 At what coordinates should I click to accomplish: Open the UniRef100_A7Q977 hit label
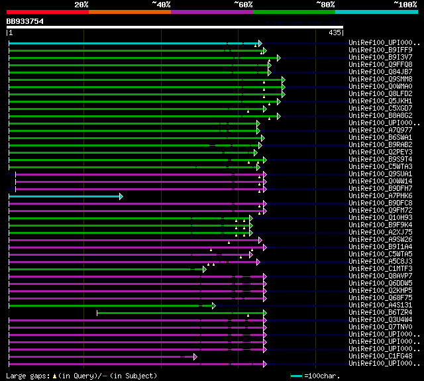[x=380, y=131]
